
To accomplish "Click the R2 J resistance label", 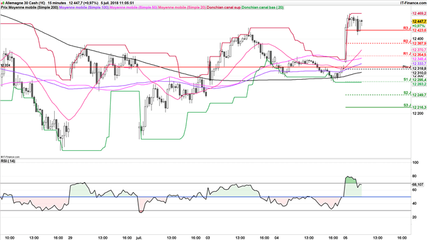I will 407,41.
